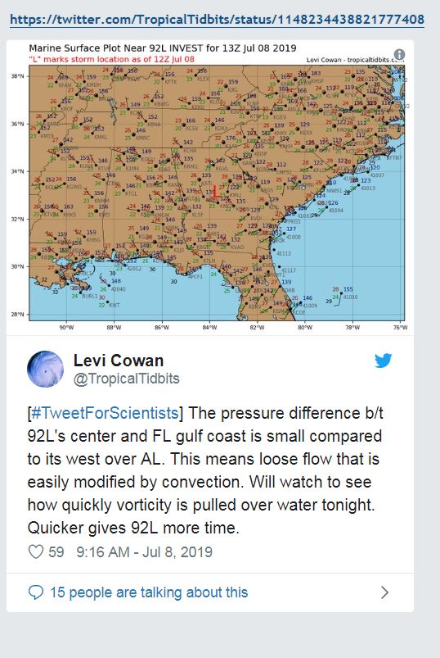This screenshot has width=440, height=658.
Task: Click the tweet body text about 92L
Action: click(205, 470)
